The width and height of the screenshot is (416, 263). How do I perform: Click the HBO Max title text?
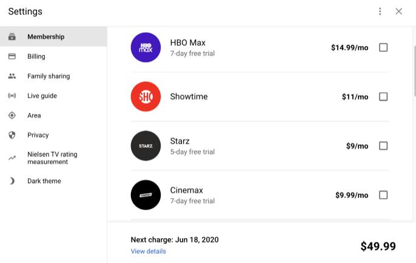(188, 42)
